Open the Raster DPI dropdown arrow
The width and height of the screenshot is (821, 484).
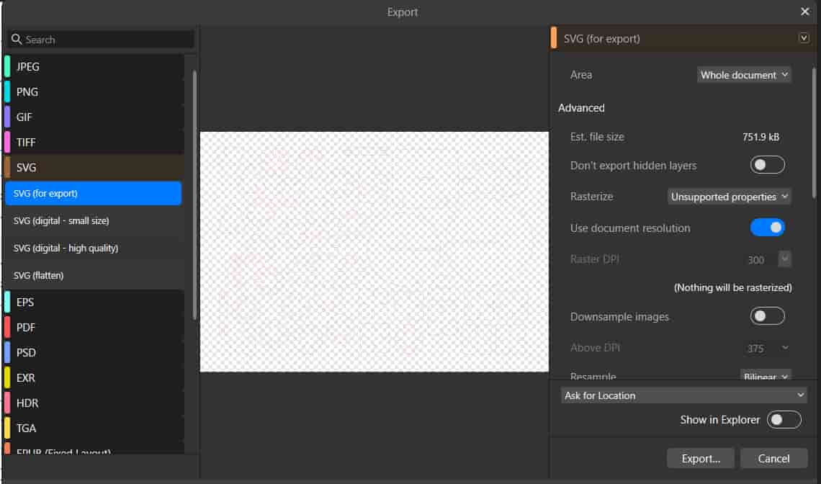(784, 259)
